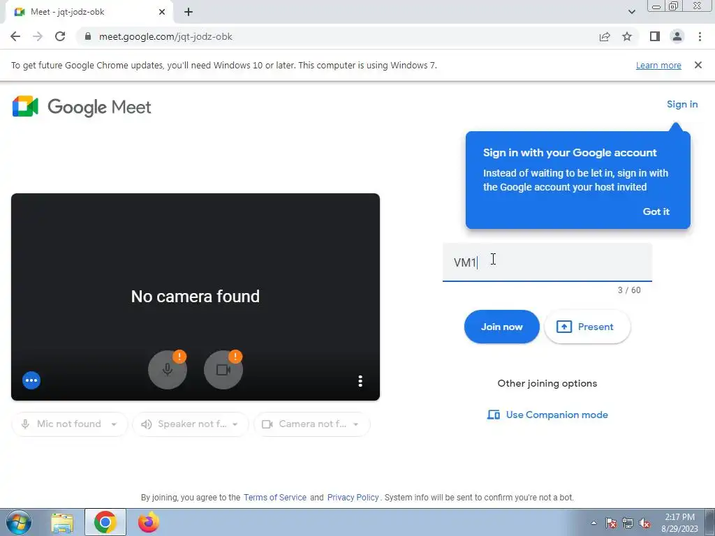Screen dimensions: 715x536
Task: Bookmark this page with the star icon
Action: (627, 36)
